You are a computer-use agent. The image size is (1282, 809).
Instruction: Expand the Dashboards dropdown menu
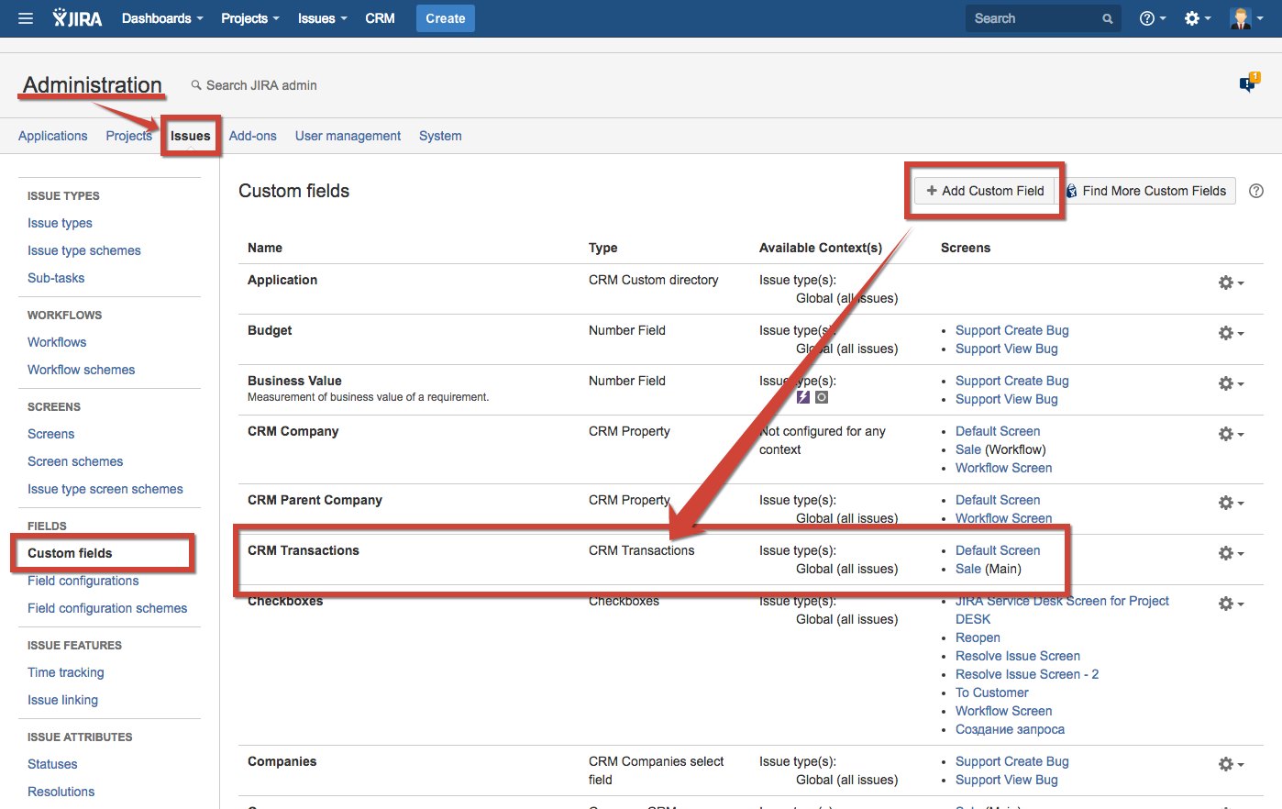(162, 18)
